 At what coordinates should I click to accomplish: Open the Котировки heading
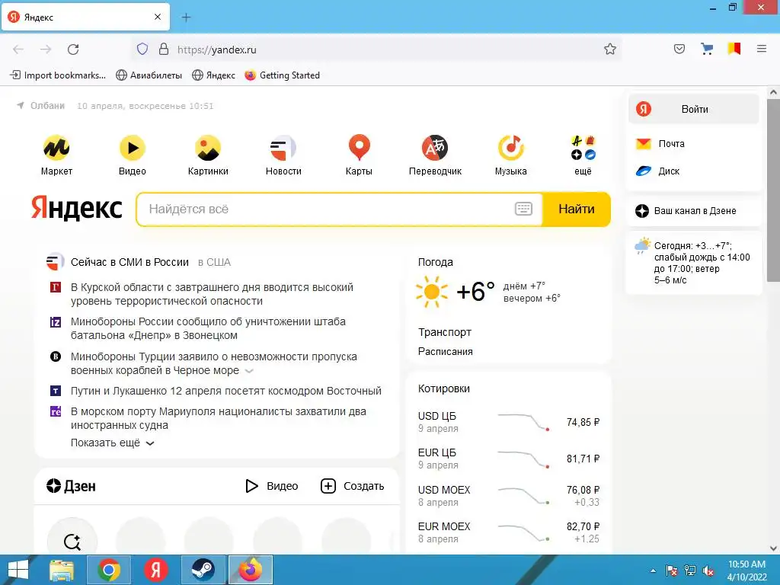tap(444, 388)
